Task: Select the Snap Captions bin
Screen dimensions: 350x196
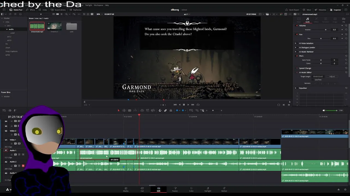Action: click(x=11, y=51)
